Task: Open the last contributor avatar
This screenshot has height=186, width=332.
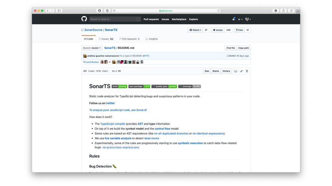Action: [142, 62]
